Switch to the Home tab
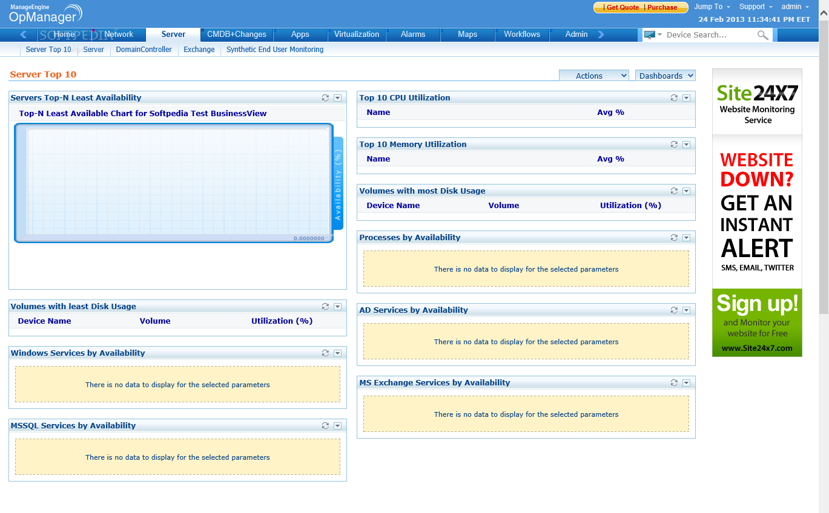This screenshot has width=829, height=513. click(64, 34)
